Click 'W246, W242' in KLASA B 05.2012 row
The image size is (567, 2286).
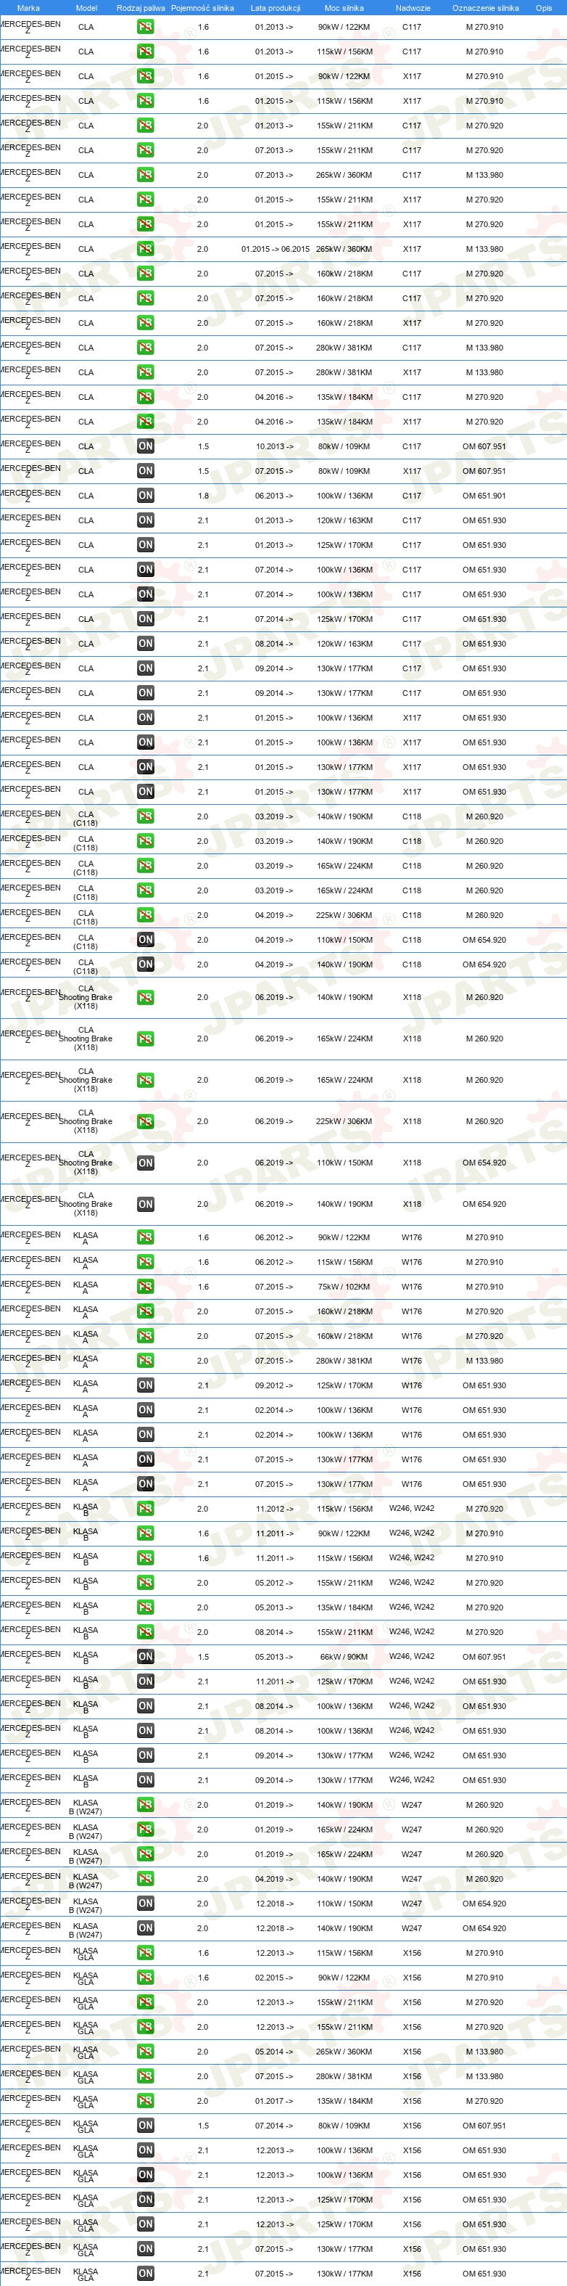pos(412,1582)
